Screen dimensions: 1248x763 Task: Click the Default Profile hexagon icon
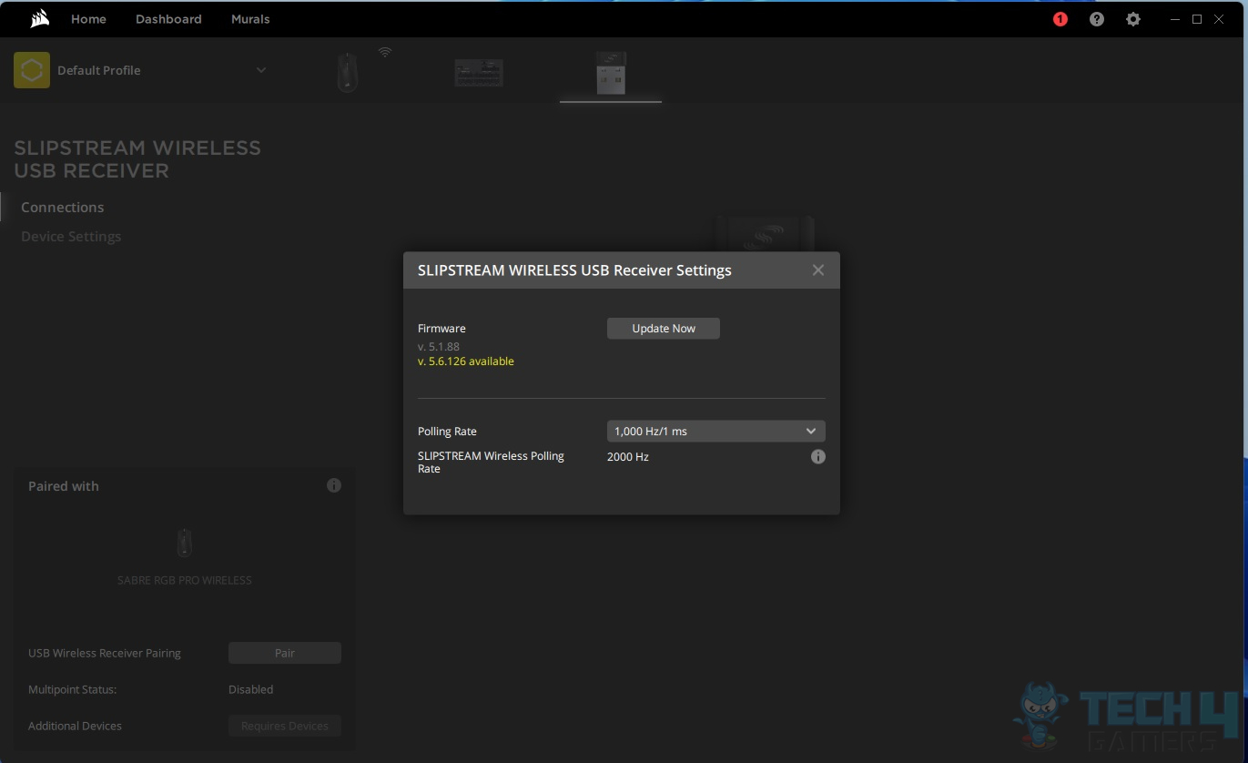[32, 70]
